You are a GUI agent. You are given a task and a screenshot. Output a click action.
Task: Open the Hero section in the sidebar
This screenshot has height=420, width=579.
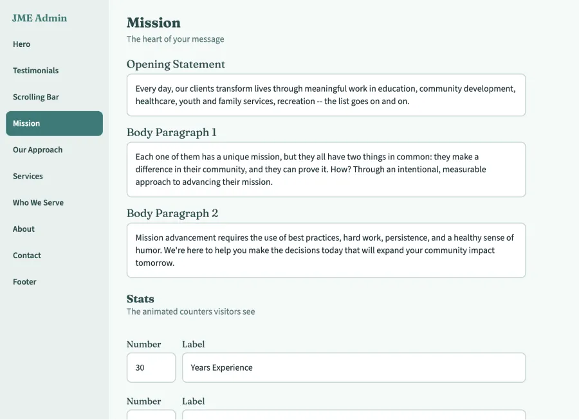tap(21, 44)
